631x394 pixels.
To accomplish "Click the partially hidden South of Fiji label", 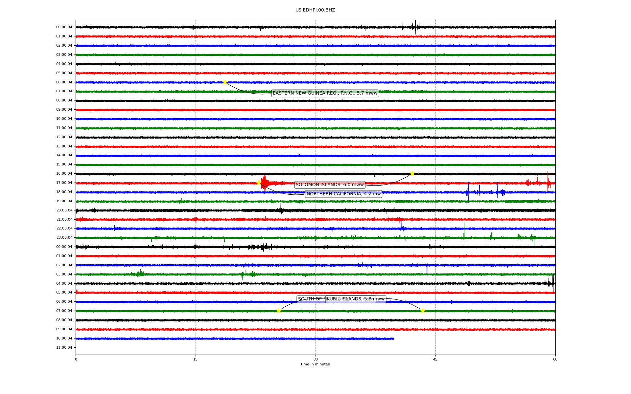I will click(311, 299).
